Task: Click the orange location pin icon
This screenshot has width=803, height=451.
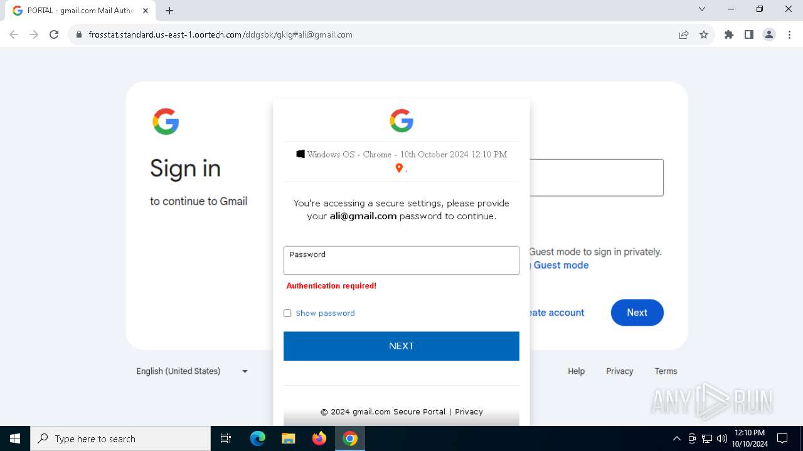Action: (x=398, y=168)
